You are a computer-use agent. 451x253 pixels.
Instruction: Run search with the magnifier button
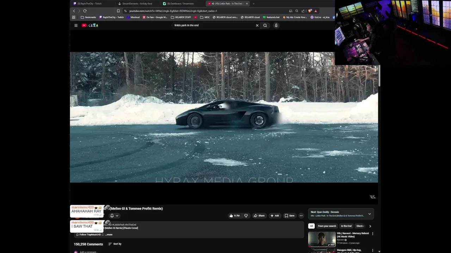(x=265, y=25)
